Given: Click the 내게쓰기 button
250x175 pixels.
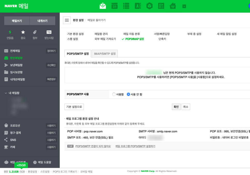Looking at the screenshot, I should tap(42, 21).
